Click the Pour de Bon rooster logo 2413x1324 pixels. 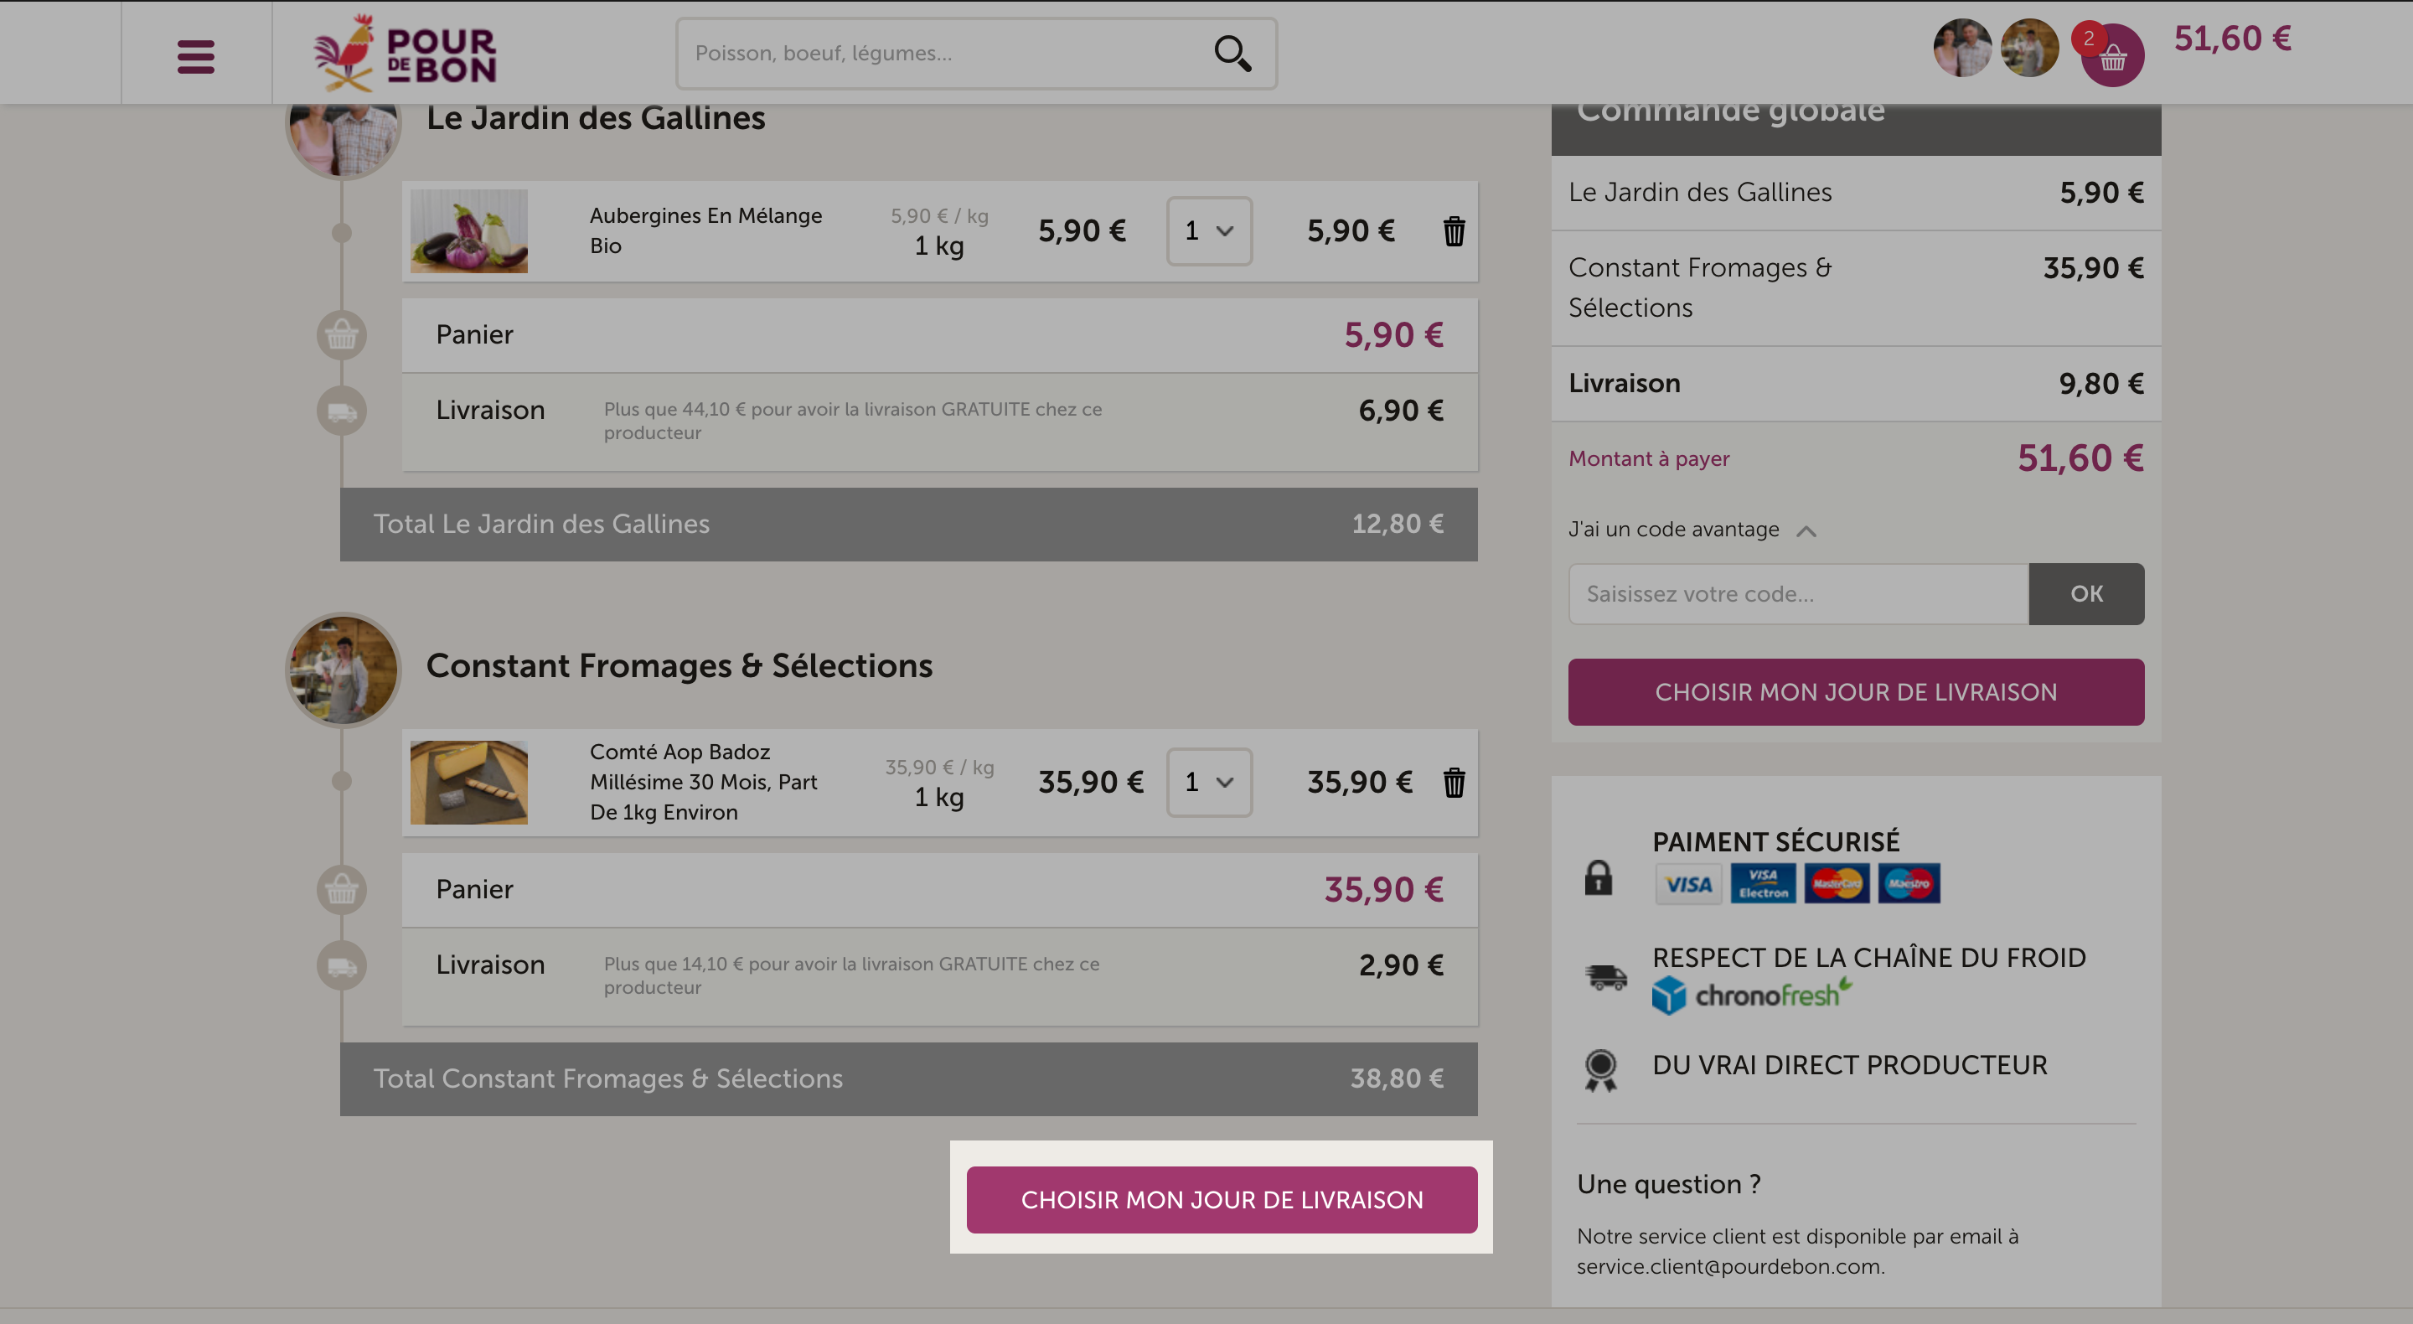[405, 53]
